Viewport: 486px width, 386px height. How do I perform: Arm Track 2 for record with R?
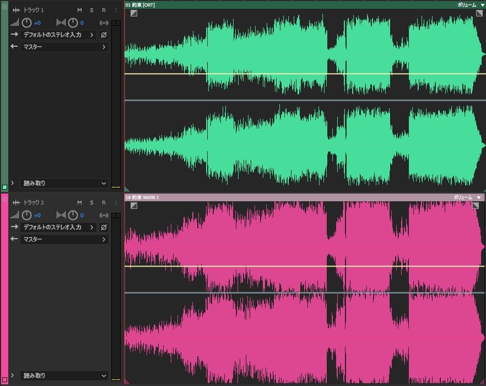point(104,202)
